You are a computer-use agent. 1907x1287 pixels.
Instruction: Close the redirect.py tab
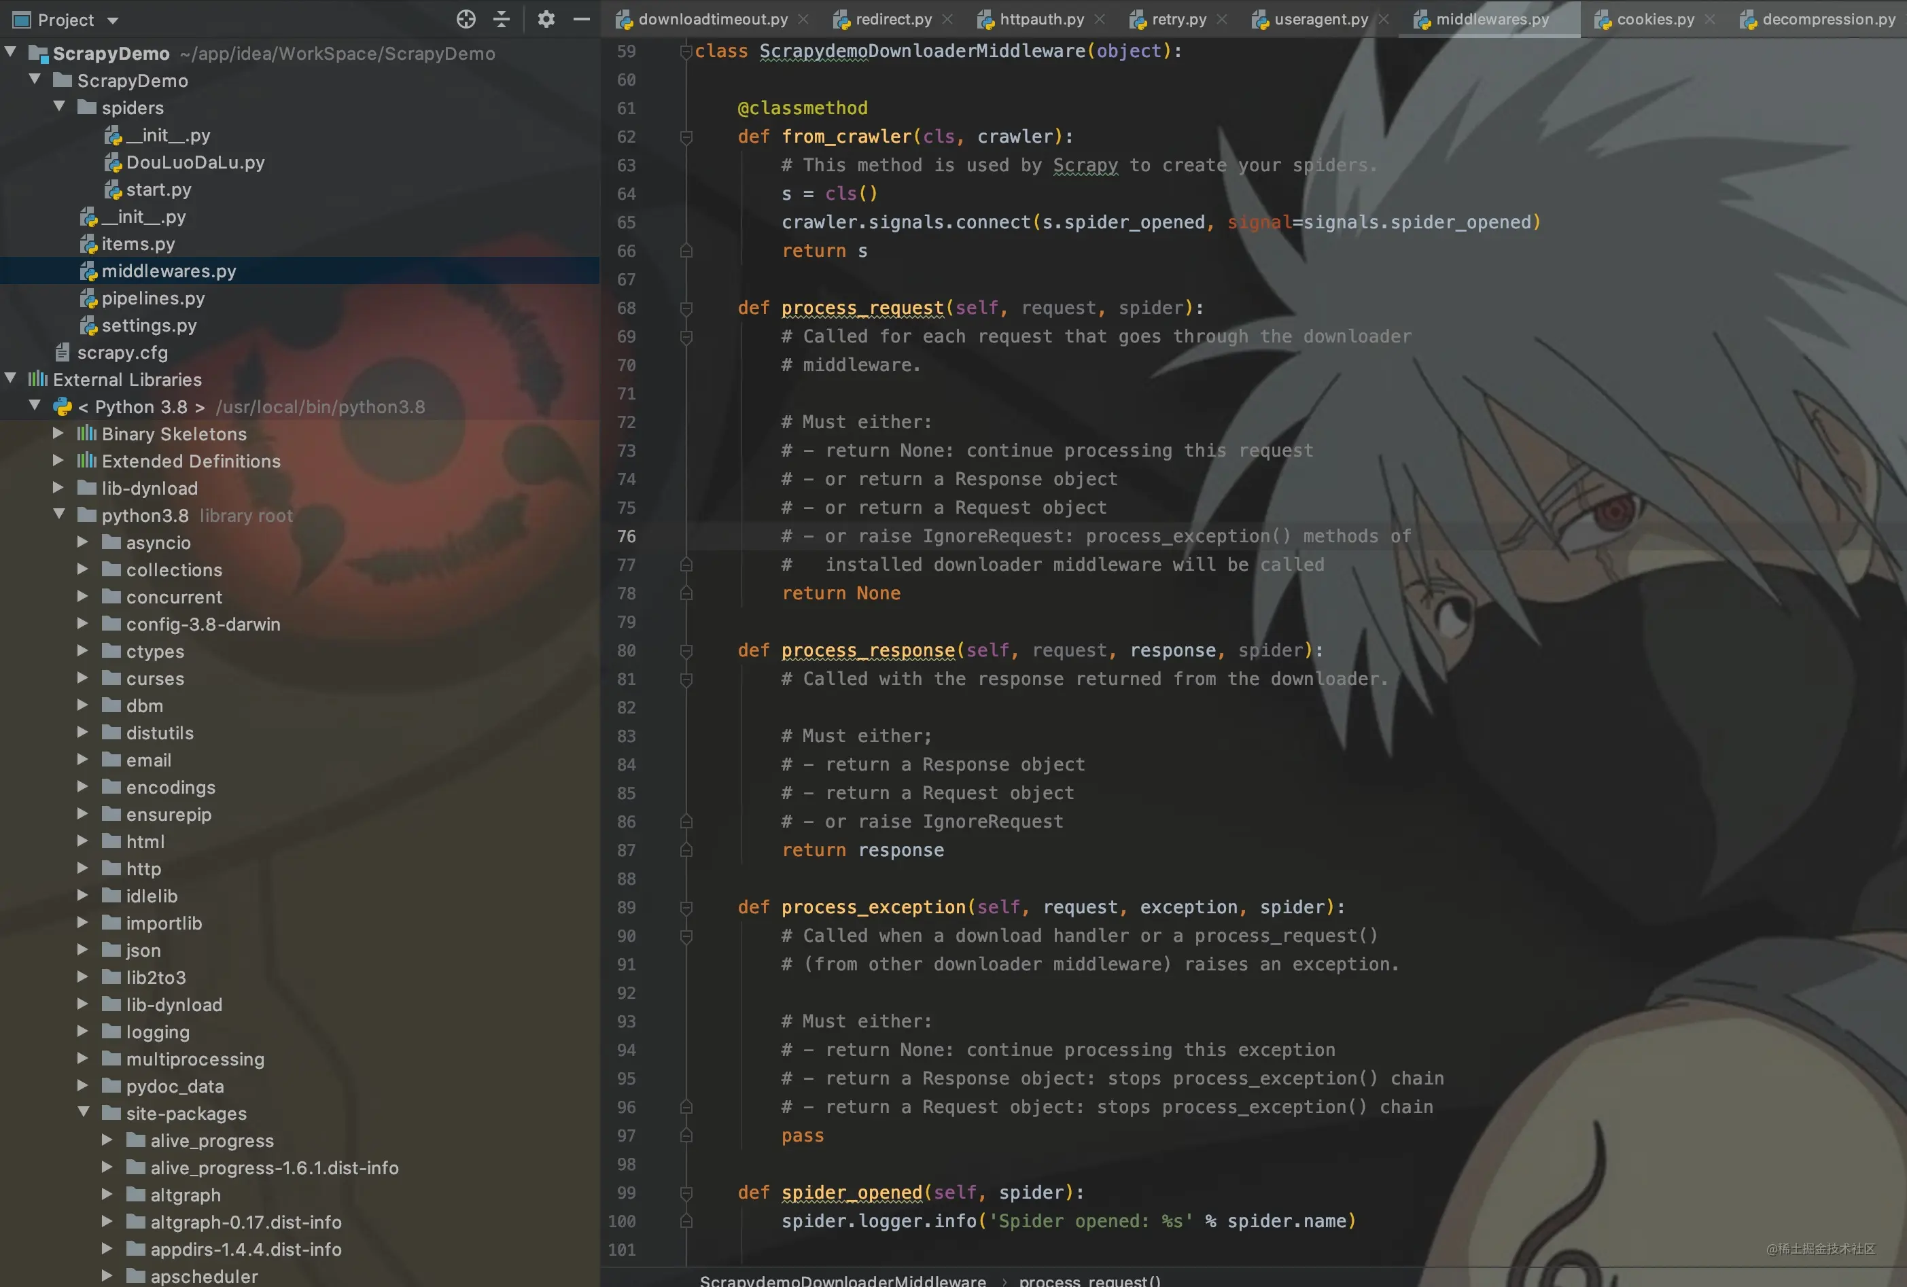click(x=948, y=19)
